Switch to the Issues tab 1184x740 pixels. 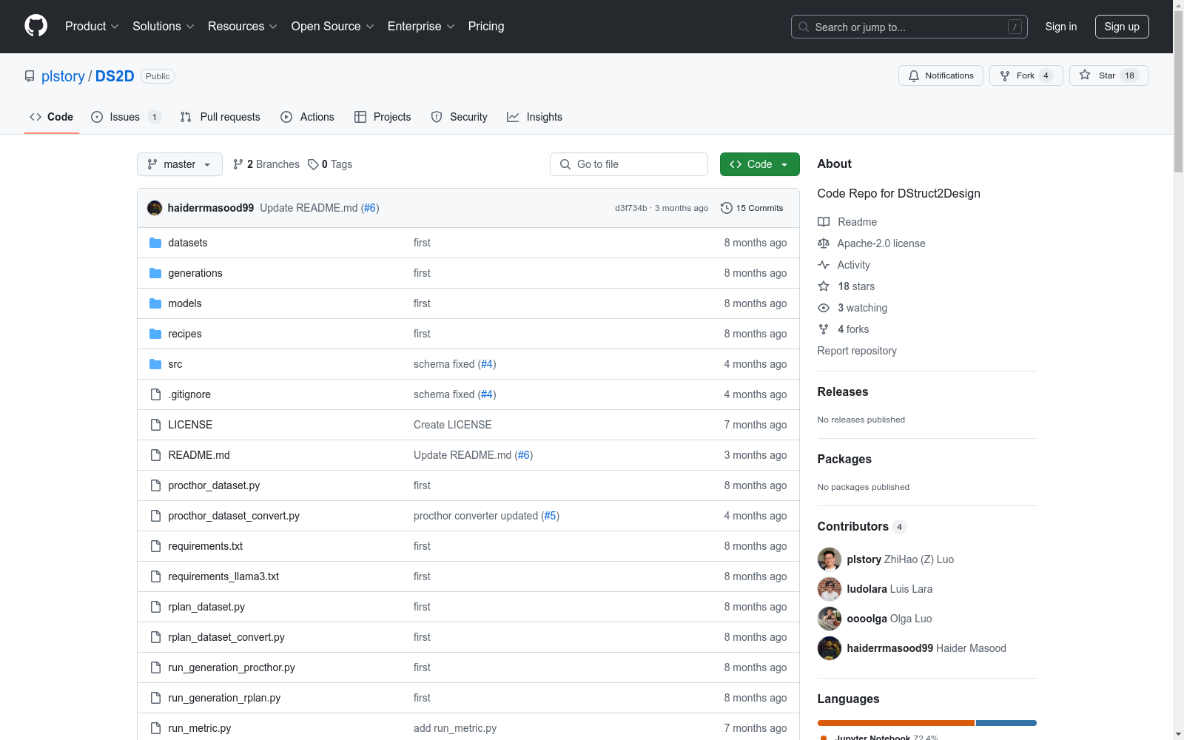click(126, 117)
